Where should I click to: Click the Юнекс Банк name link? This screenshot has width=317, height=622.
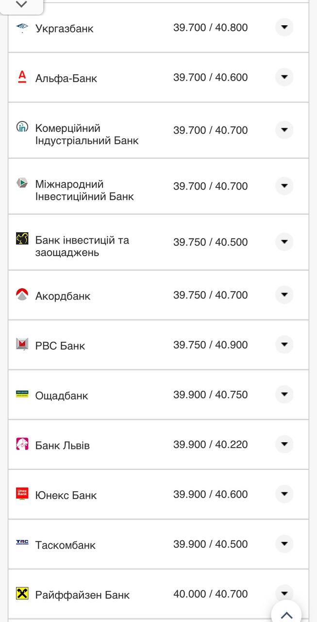pyautogui.click(x=67, y=495)
